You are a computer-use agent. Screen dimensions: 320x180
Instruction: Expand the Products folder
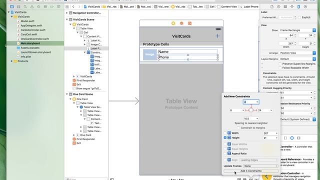tap(11, 61)
